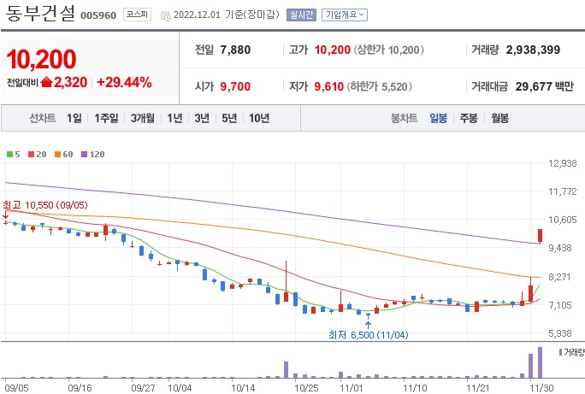The width and height of the screenshot is (585, 394).
Task: Click the upper limit price 상한가 10,200
Action: (388, 50)
